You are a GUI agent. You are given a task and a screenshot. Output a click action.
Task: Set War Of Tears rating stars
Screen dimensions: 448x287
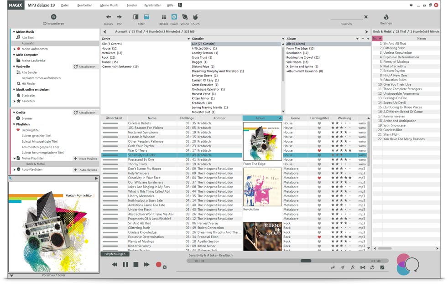tap(341, 151)
